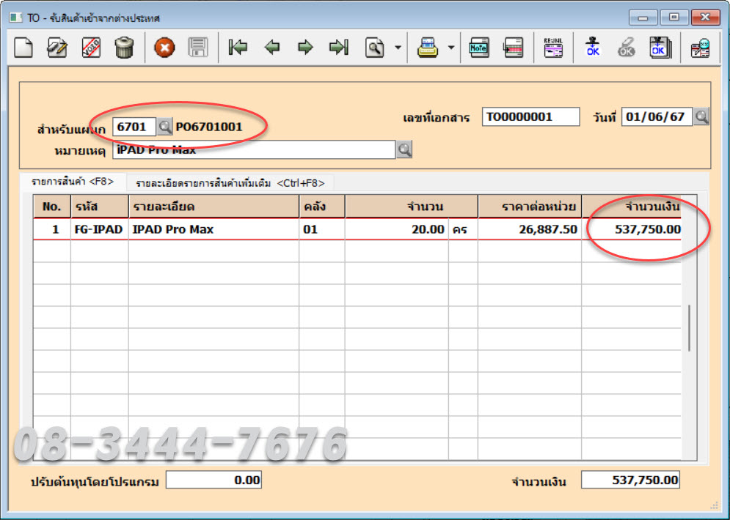
Task: Click the red-lined list form icon
Action: click(x=514, y=48)
